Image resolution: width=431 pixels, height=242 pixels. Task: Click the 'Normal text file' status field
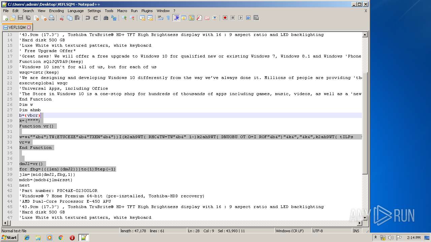coord(61,231)
